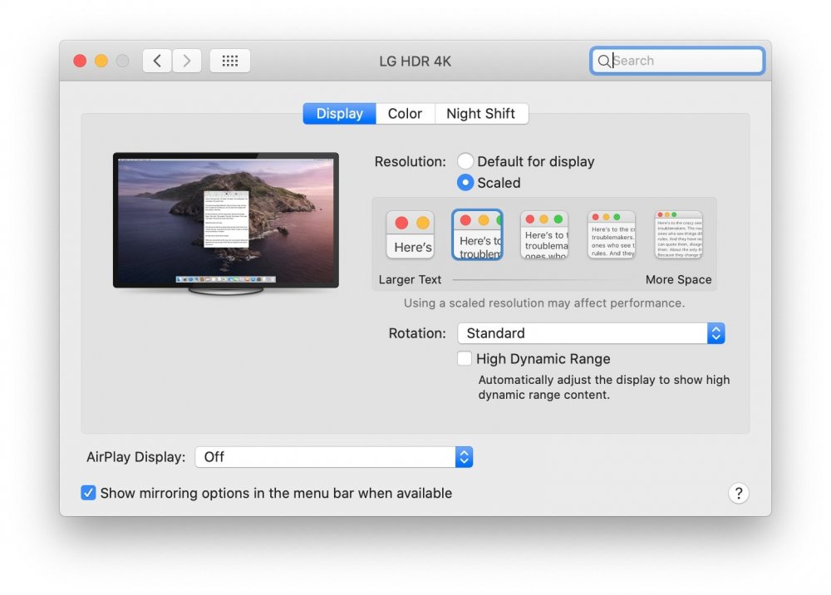Select the Scaled resolution radio button
Image resolution: width=831 pixels, height=595 pixels.
click(x=465, y=183)
